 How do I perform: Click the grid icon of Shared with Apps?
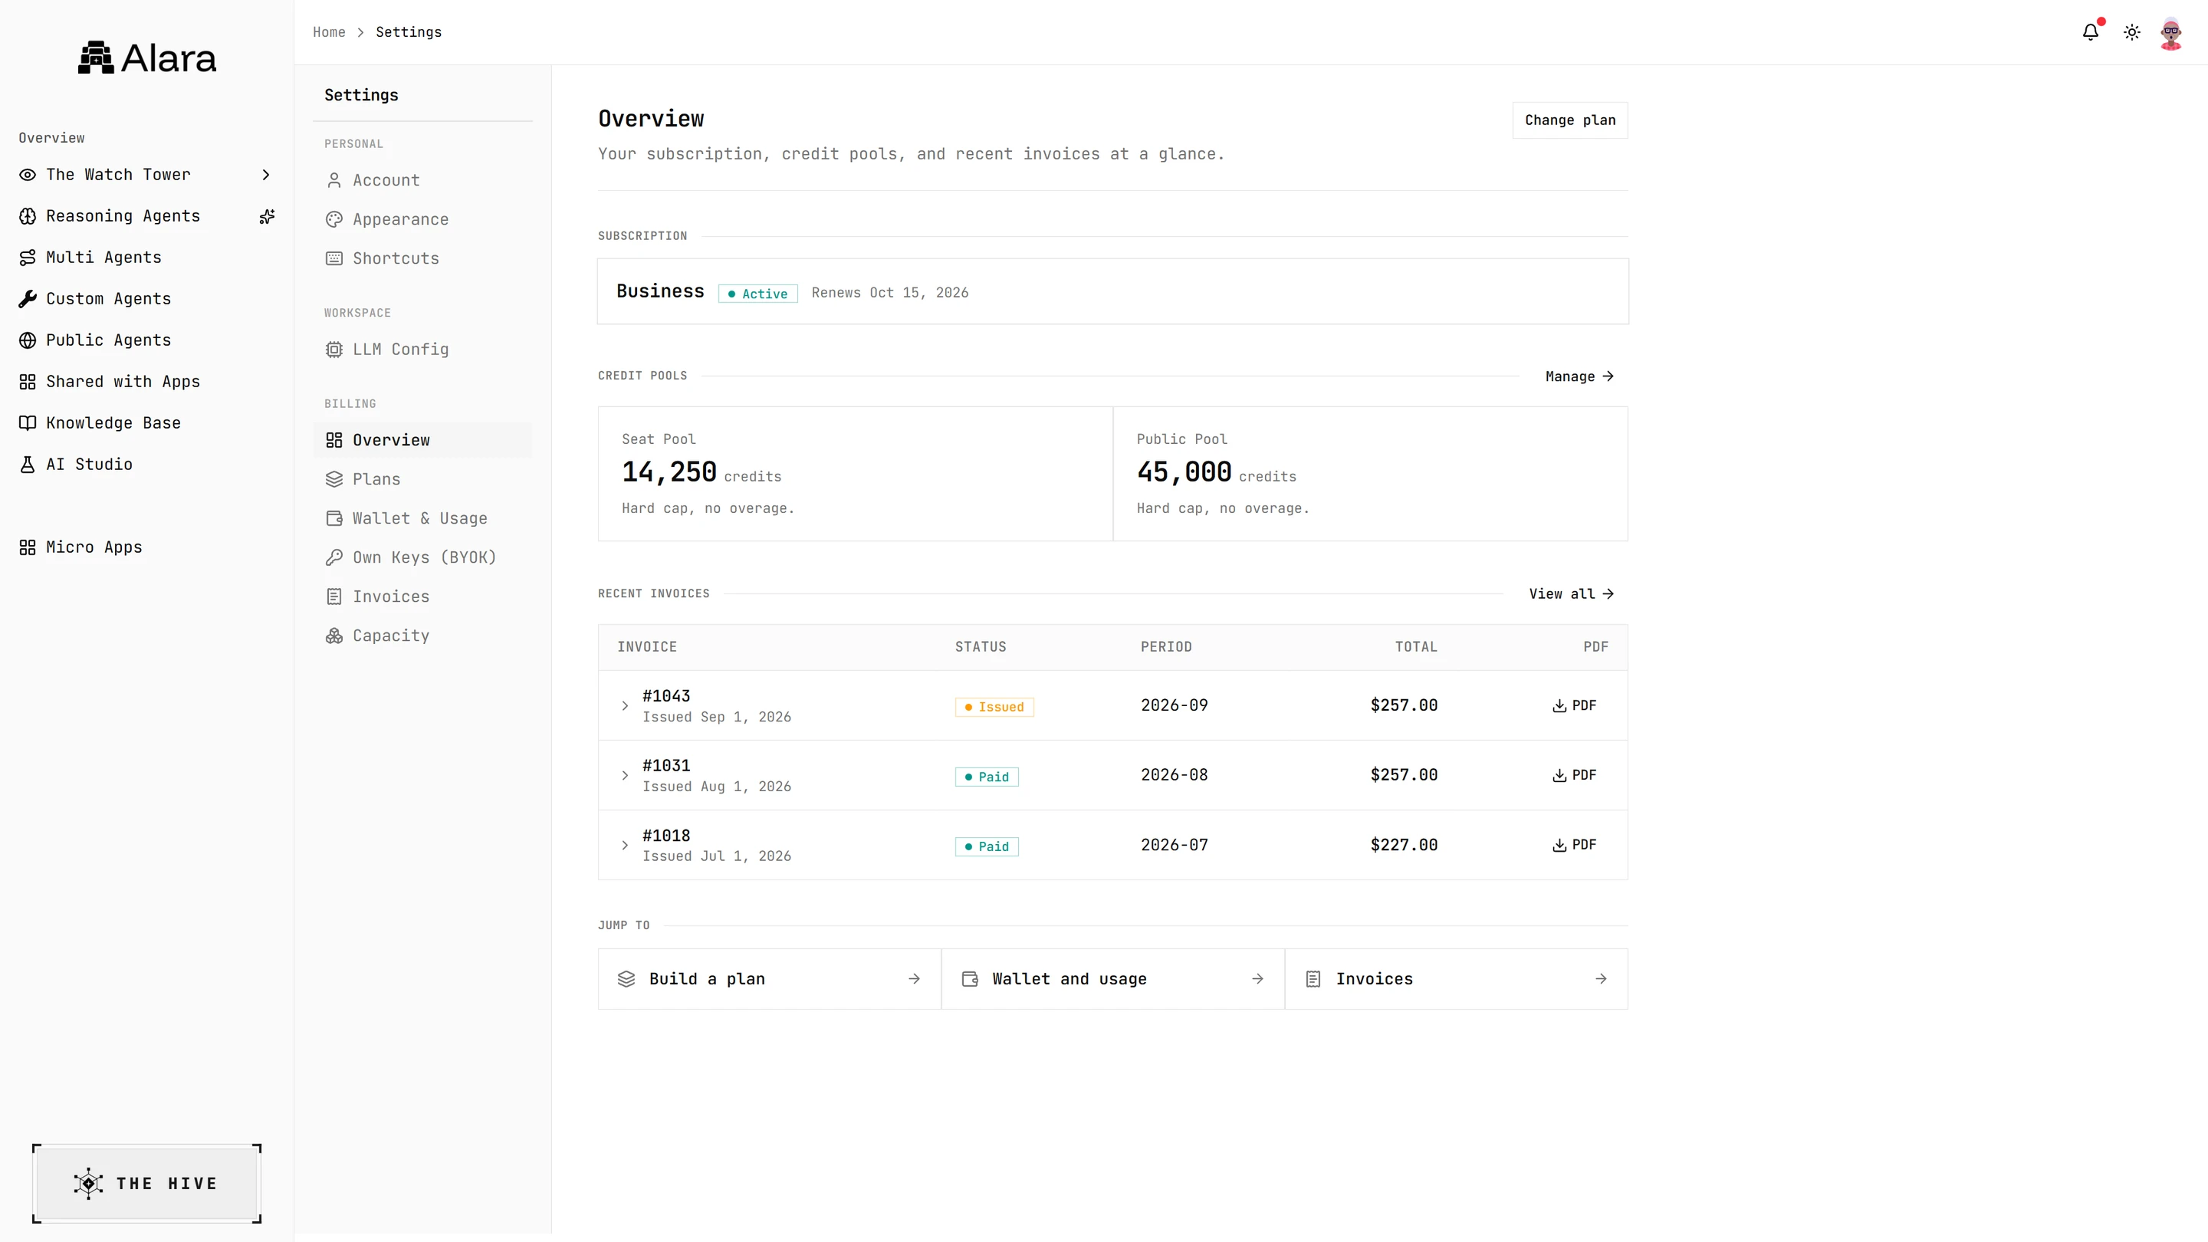[28, 382]
